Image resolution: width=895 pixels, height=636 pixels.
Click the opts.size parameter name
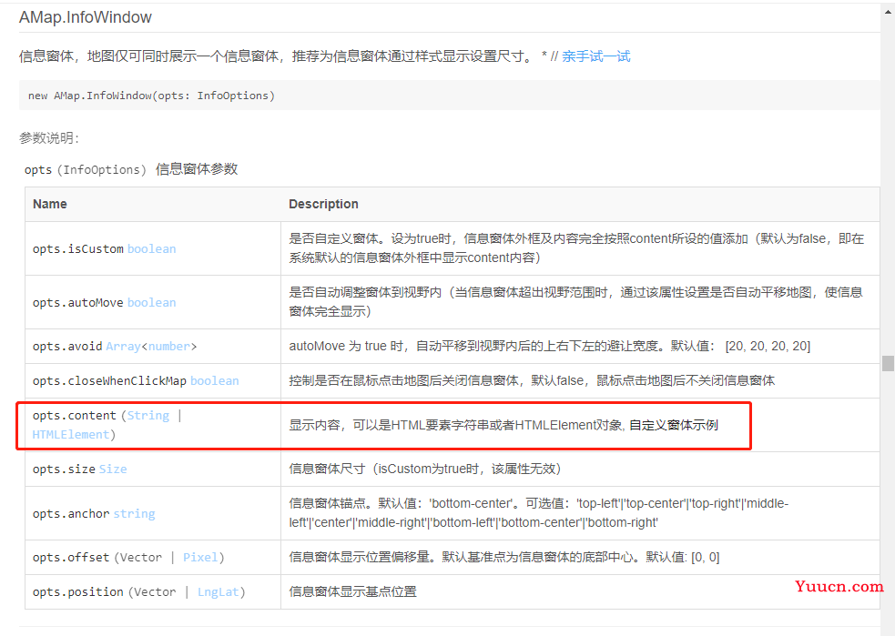pyautogui.click(x=64, y=469)
